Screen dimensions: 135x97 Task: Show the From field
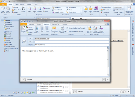(47, 29)
